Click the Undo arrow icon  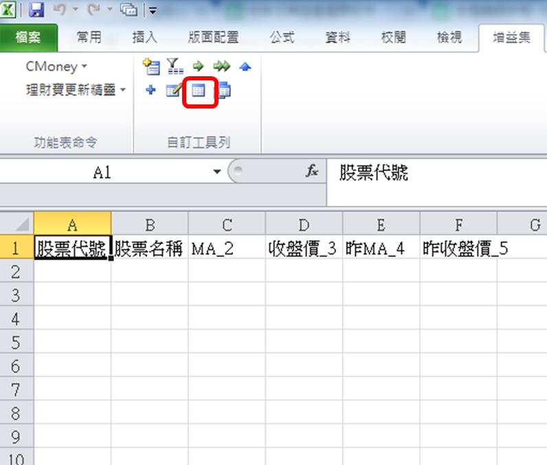click(x=60, y=10)
